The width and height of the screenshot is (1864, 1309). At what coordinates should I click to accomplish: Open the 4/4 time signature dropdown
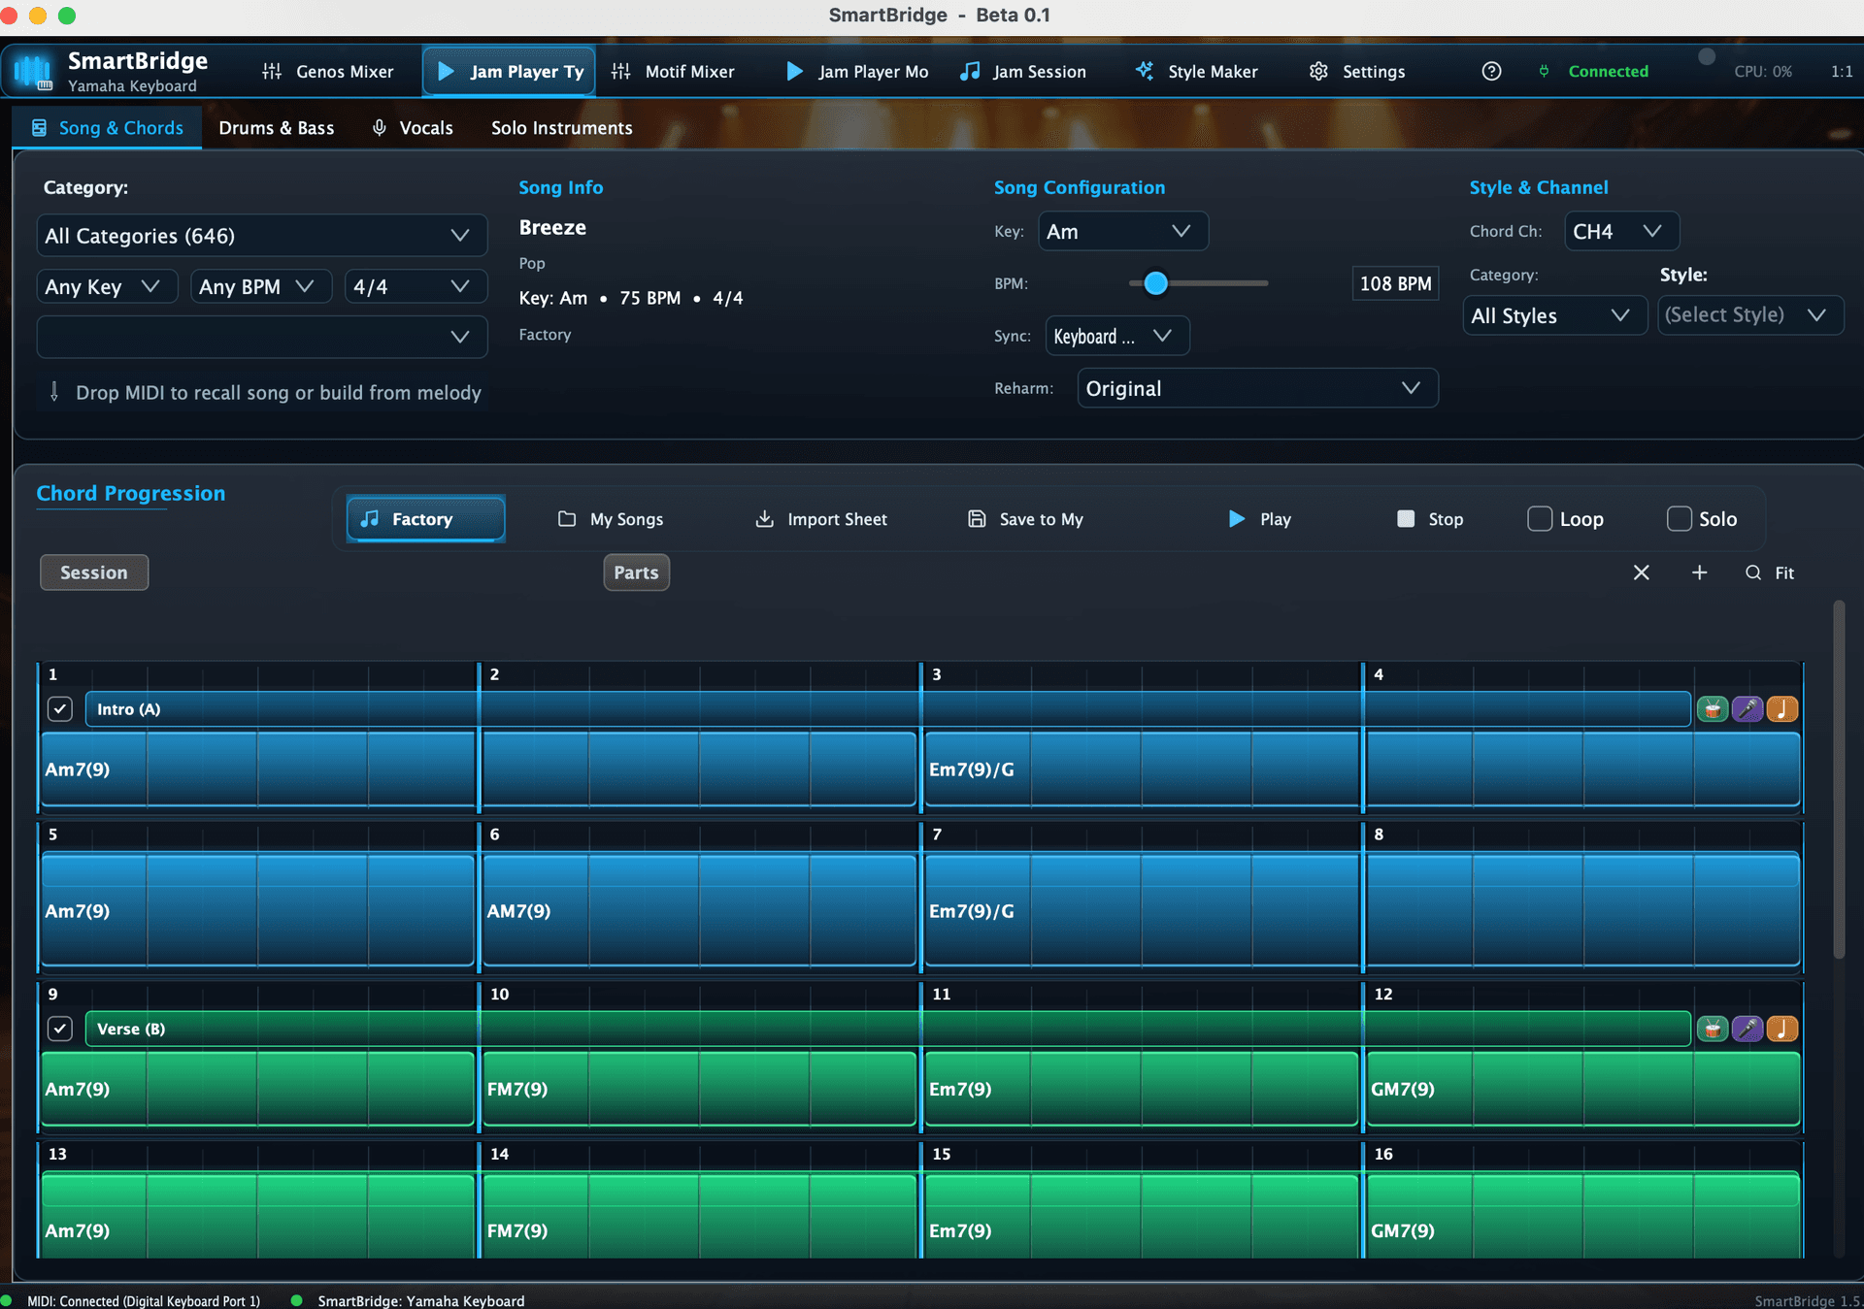pyautogui.click(x=416, y=286)
